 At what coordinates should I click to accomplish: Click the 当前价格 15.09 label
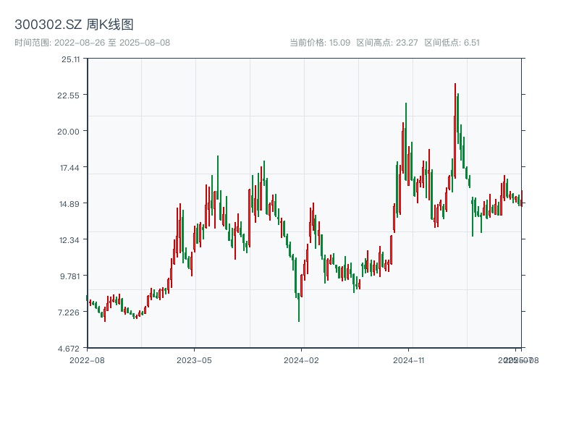pos(320,43)
